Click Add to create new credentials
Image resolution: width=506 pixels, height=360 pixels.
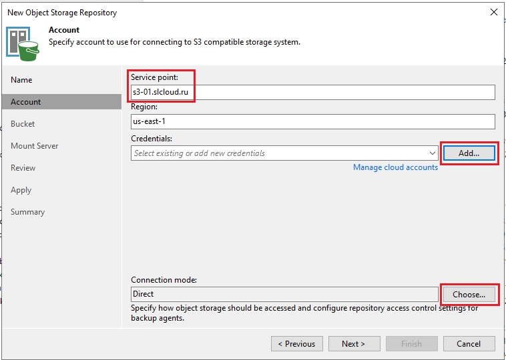coord(469,153)
